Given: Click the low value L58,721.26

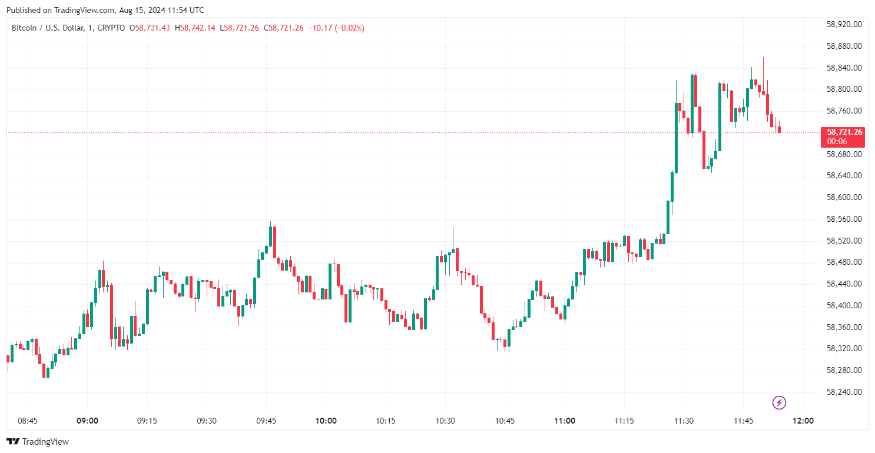Looking at the screenshot, I should (x=239, y=28).
